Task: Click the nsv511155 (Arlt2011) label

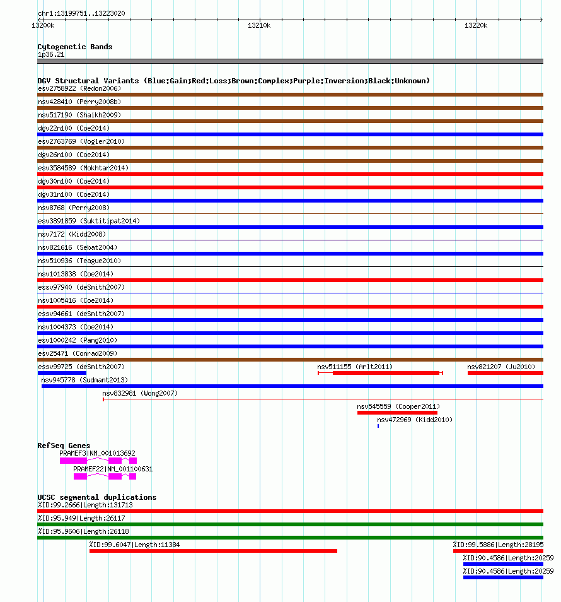Action: (x=355, y=367)
